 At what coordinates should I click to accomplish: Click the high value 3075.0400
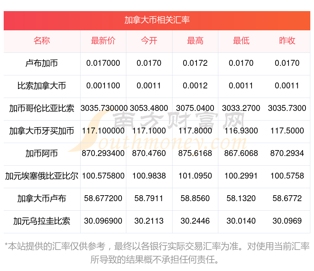coord(195,108)
